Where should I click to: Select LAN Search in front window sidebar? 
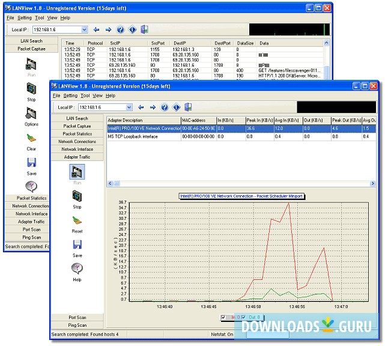click(77, 118)
